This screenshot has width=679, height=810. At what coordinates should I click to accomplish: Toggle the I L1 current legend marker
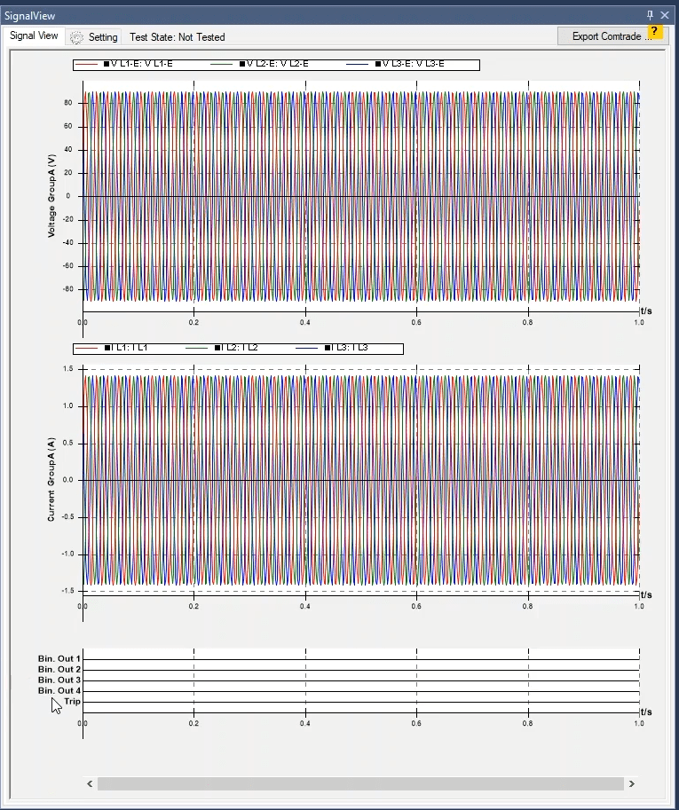(107, 348)
